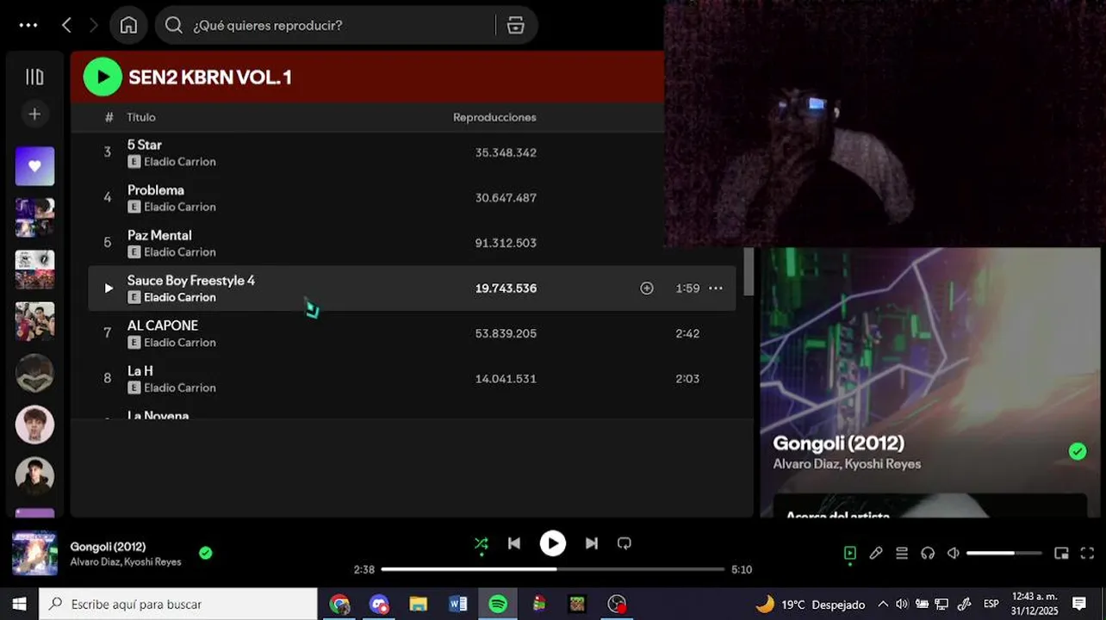The width and height of the screenshot is (1106, 620).
Task: Open Eladio Carrion link under AL CAPONE
Action: [x=180, y=343]
